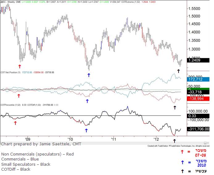Click the blue arrow in the COTDiff panel

click(x=86, y=130)
